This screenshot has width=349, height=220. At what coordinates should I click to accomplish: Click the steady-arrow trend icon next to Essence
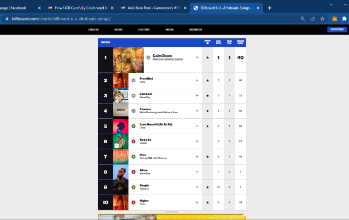pyautogui.click(x=133, y=111)
